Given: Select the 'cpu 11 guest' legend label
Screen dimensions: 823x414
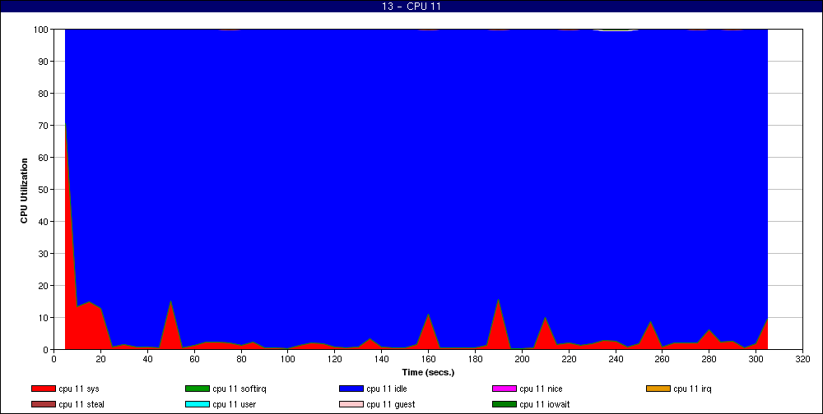Looking at the screenshot, I should [390, 405].
